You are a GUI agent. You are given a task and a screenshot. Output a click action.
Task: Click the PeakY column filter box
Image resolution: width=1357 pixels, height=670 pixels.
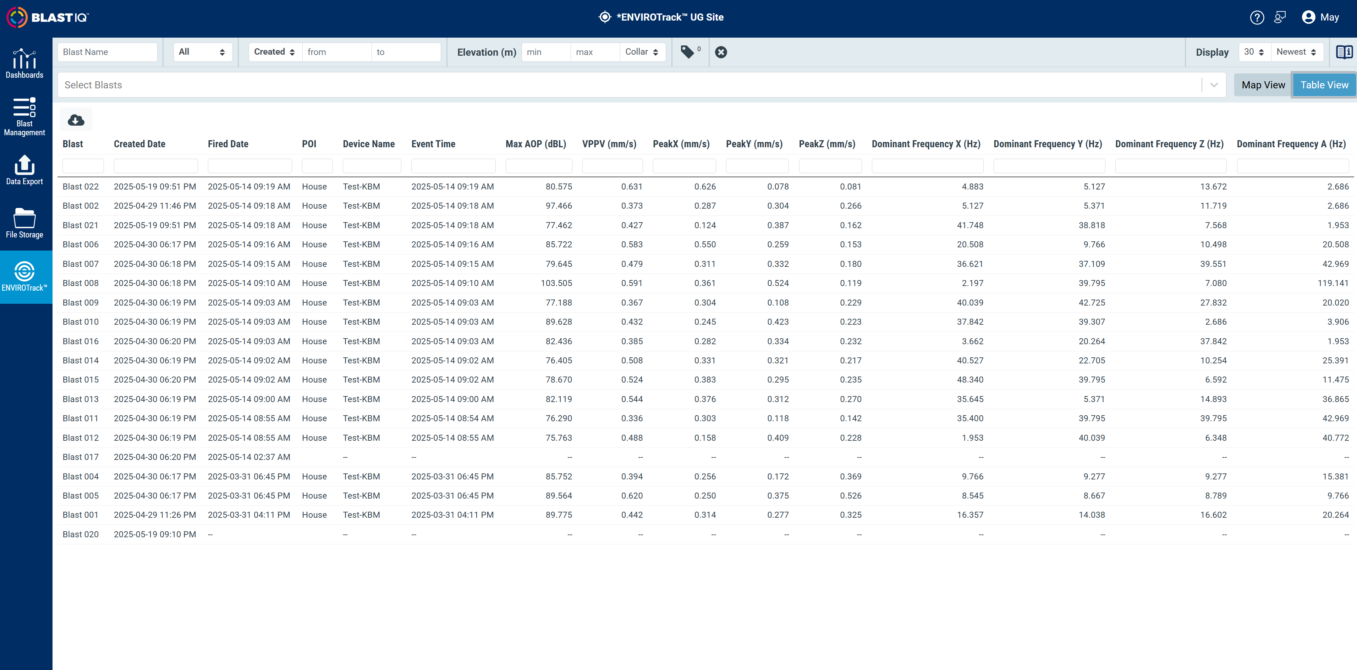pyautogui.click(x=757, y=165)
